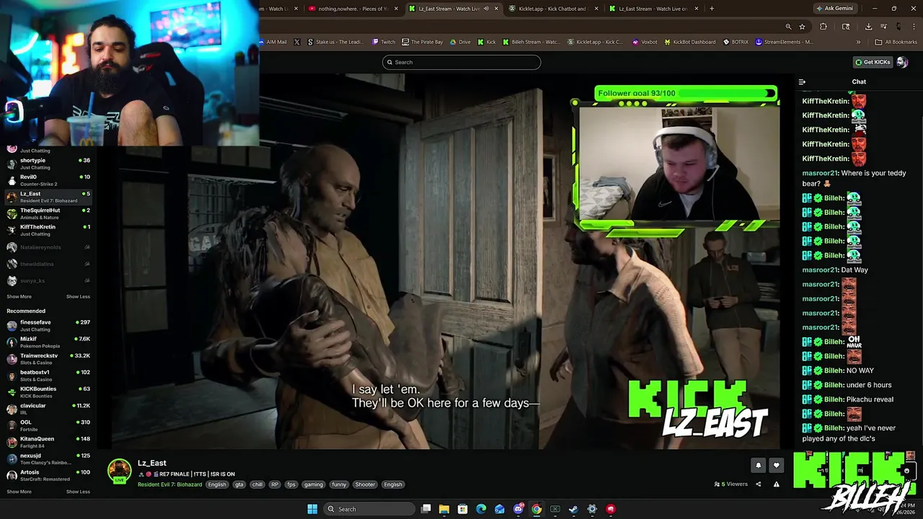Toggle stream notifications bell
923x519 pixels.
click(x=758, y=466)
